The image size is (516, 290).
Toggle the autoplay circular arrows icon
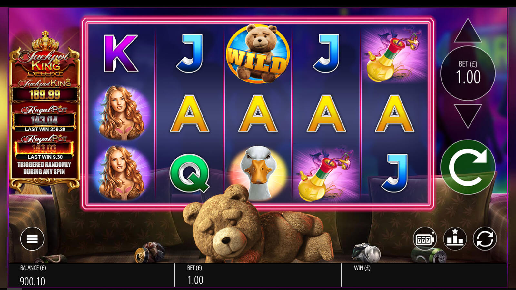(x=485, y=239)
